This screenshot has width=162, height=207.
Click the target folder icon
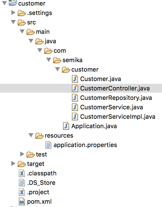click(22, 164)
